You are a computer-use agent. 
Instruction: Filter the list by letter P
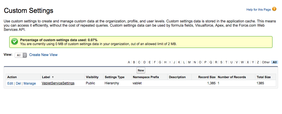pos(205,62)
